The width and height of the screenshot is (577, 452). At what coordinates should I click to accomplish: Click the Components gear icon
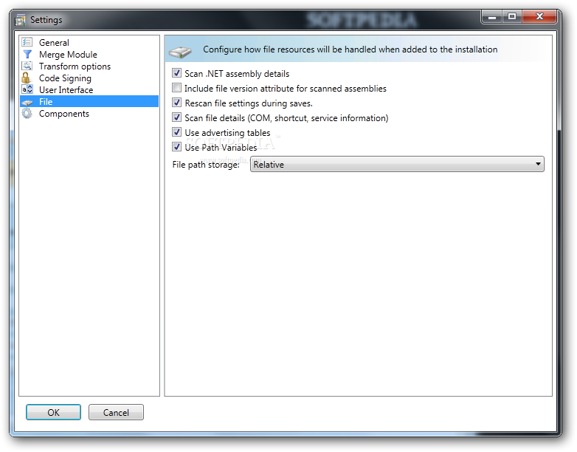[x=27, y=114]
